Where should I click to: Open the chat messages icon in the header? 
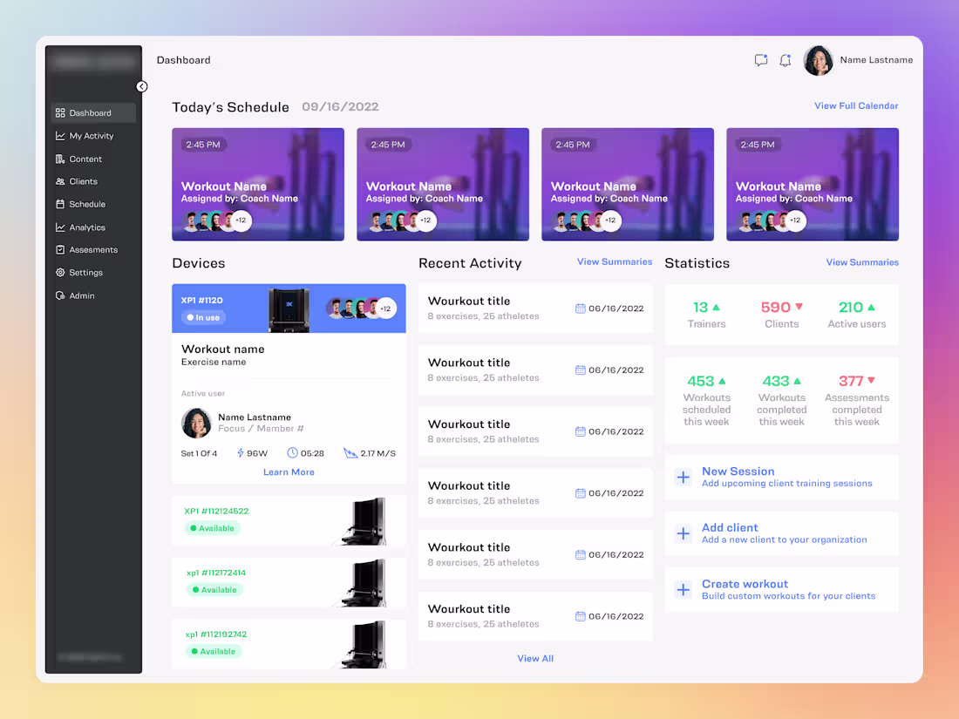click(760, 60)
